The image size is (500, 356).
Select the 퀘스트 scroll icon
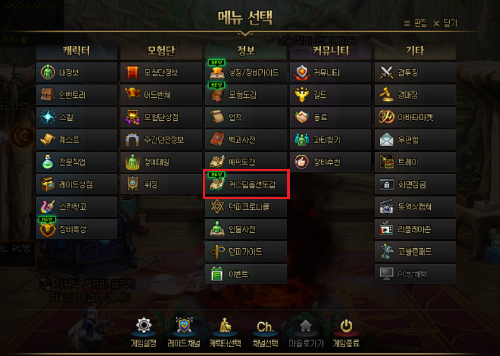[47, 139]
